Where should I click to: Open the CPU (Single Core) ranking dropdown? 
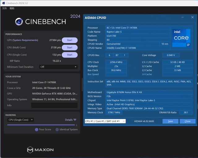(21, 120)
